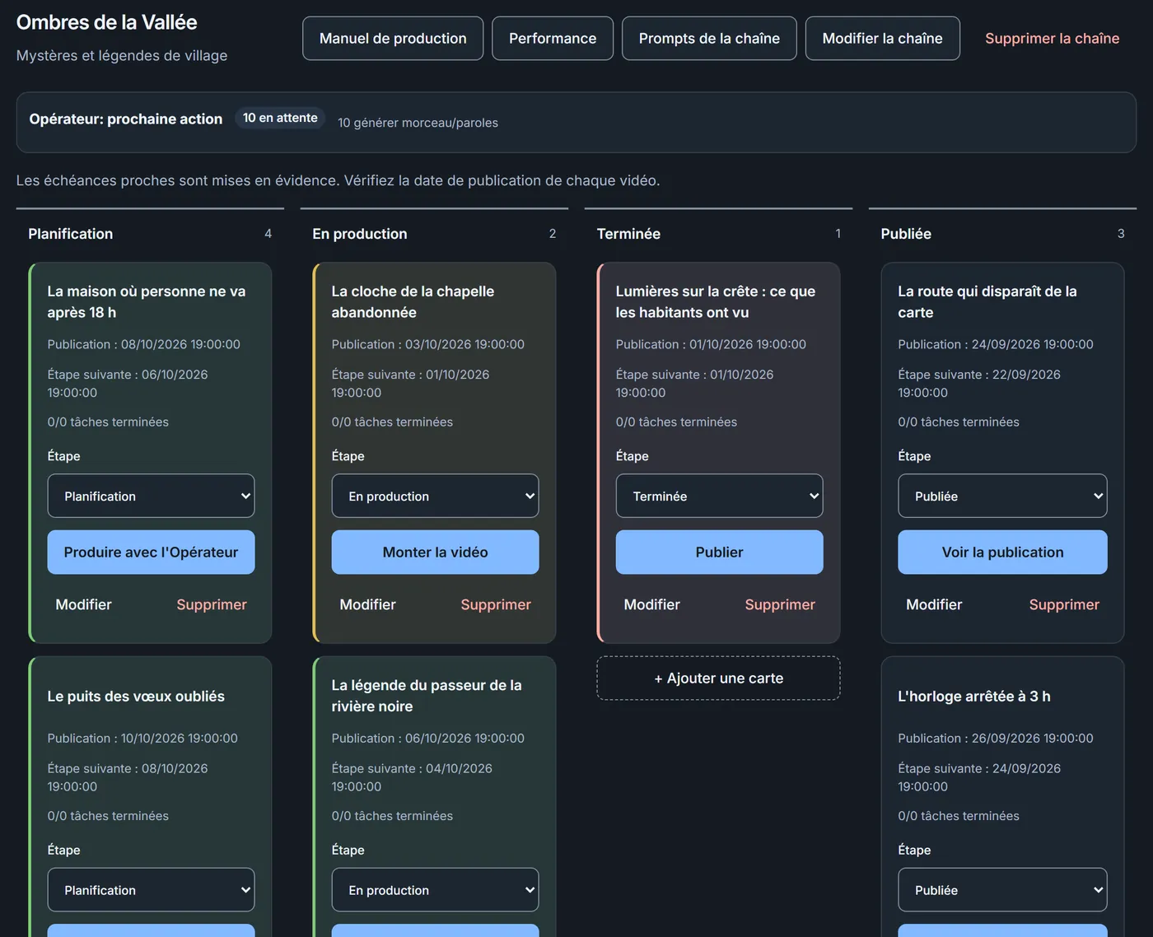Screen dimensions: 1153x937
Task: Delete La cloche de la chapelle card
Action: coord(496,604)
